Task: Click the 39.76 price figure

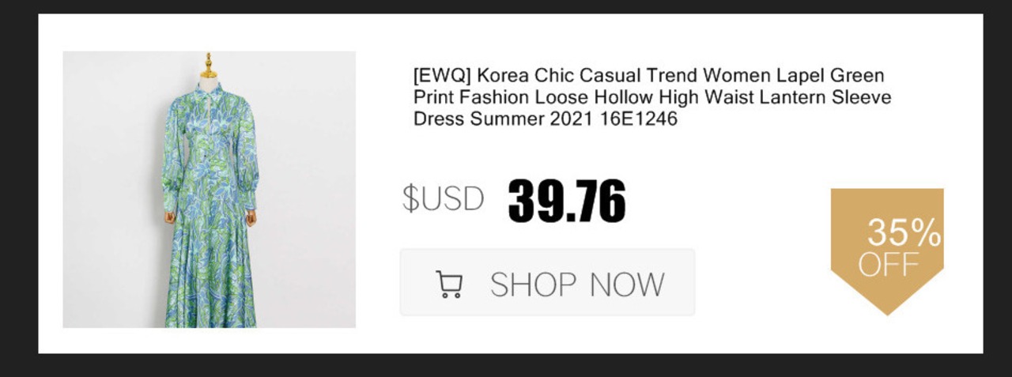Action: point(567,201)
